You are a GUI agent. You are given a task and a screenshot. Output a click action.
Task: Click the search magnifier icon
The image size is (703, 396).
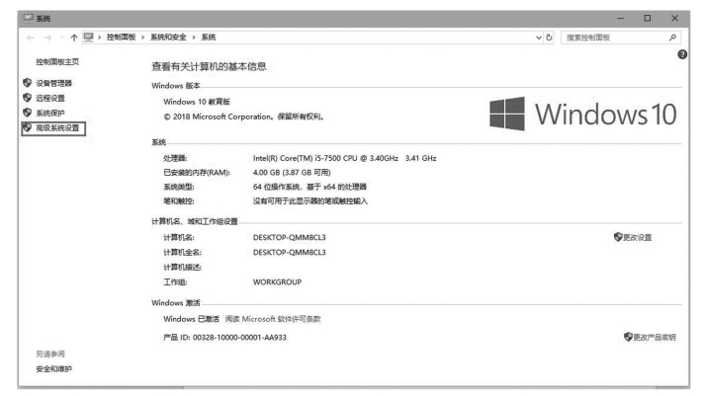672,38
